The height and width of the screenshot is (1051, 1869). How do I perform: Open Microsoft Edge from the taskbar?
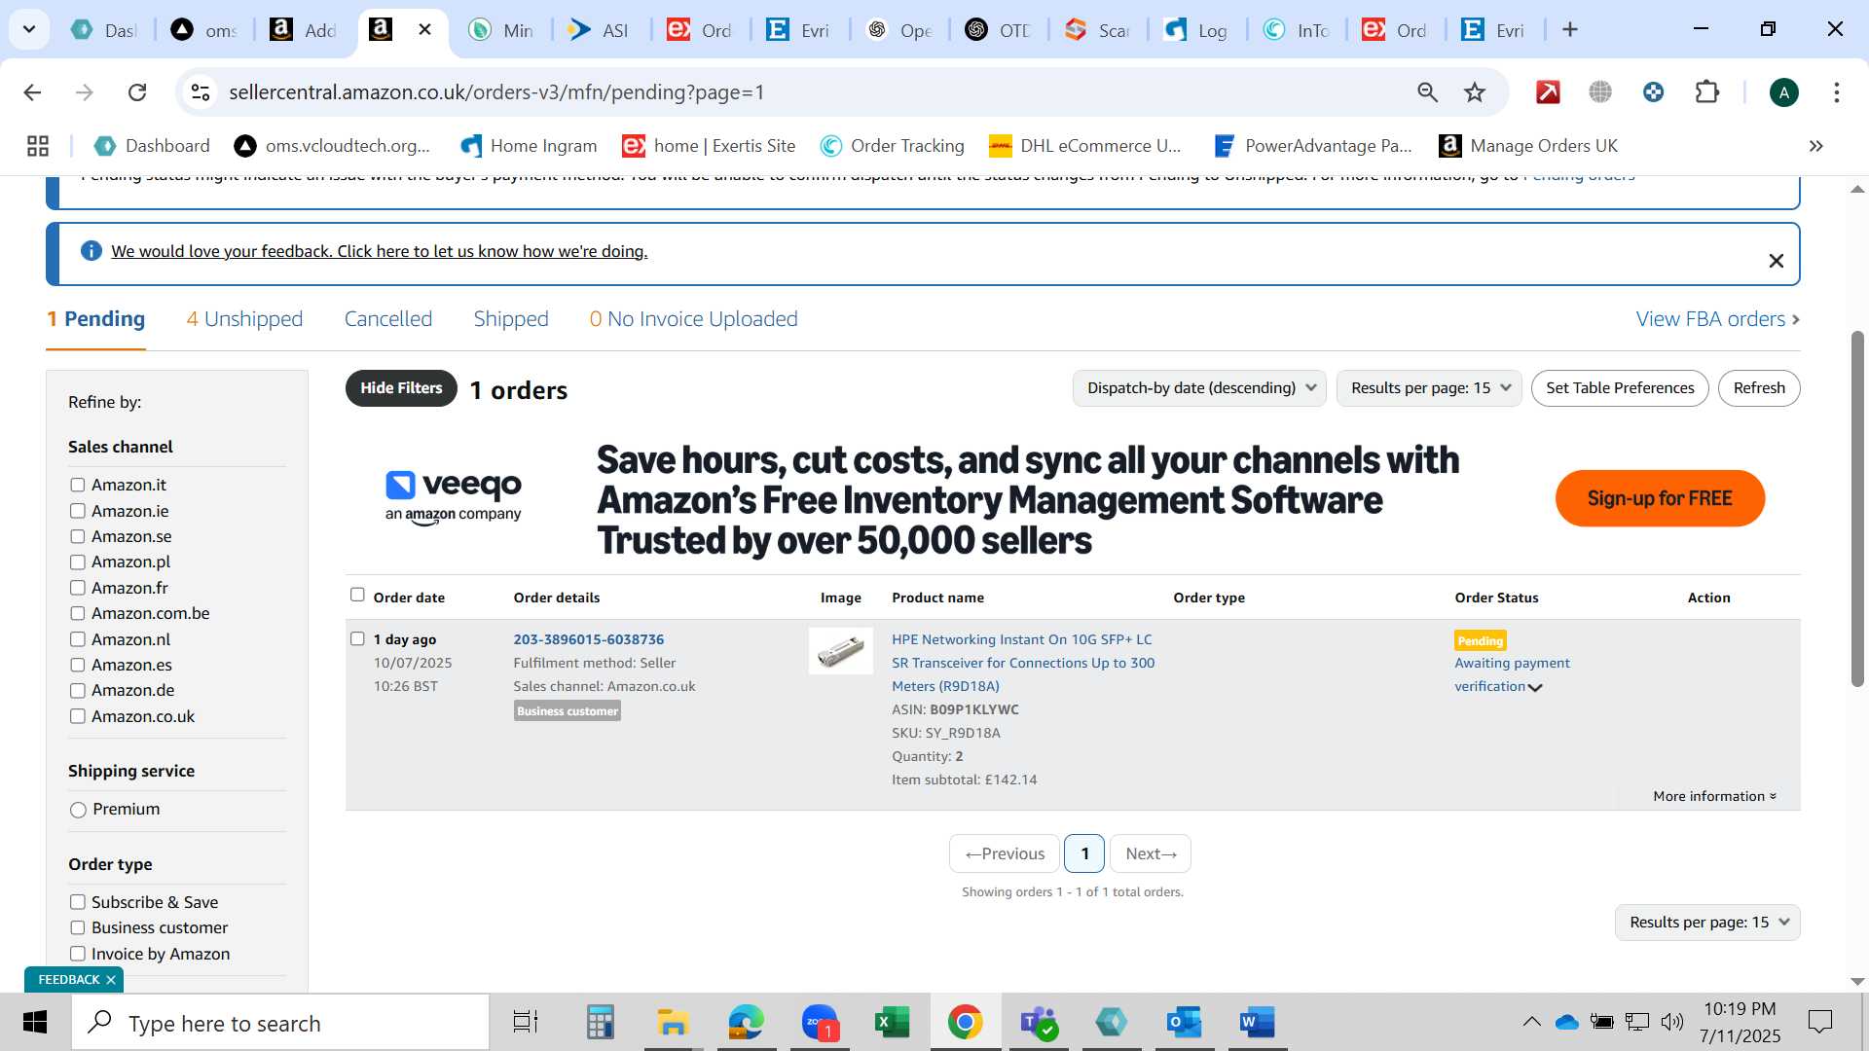tap(747, 1023)
